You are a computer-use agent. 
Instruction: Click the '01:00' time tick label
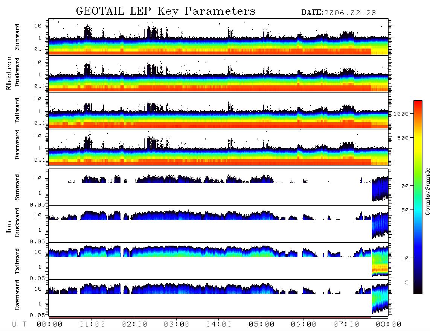(92, 324)
